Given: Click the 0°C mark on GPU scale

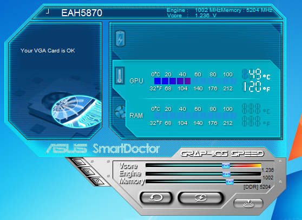Looking at the screenshot, I should click(x=155, y=75).
